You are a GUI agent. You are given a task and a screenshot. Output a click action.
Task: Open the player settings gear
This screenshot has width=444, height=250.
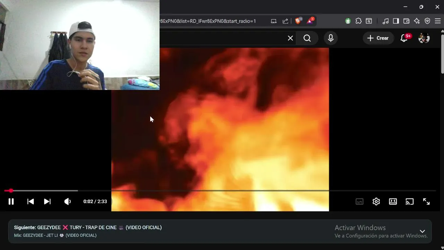coord(376,201)
